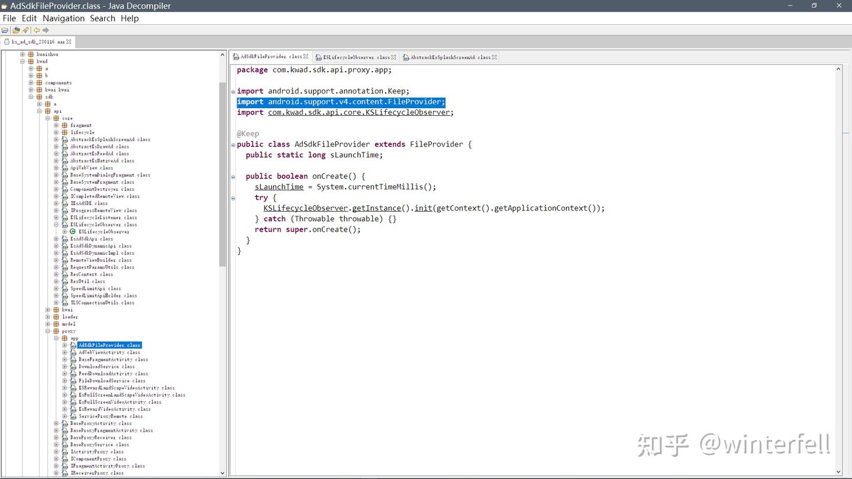Go forward with the Forward arrow icon

46,30
